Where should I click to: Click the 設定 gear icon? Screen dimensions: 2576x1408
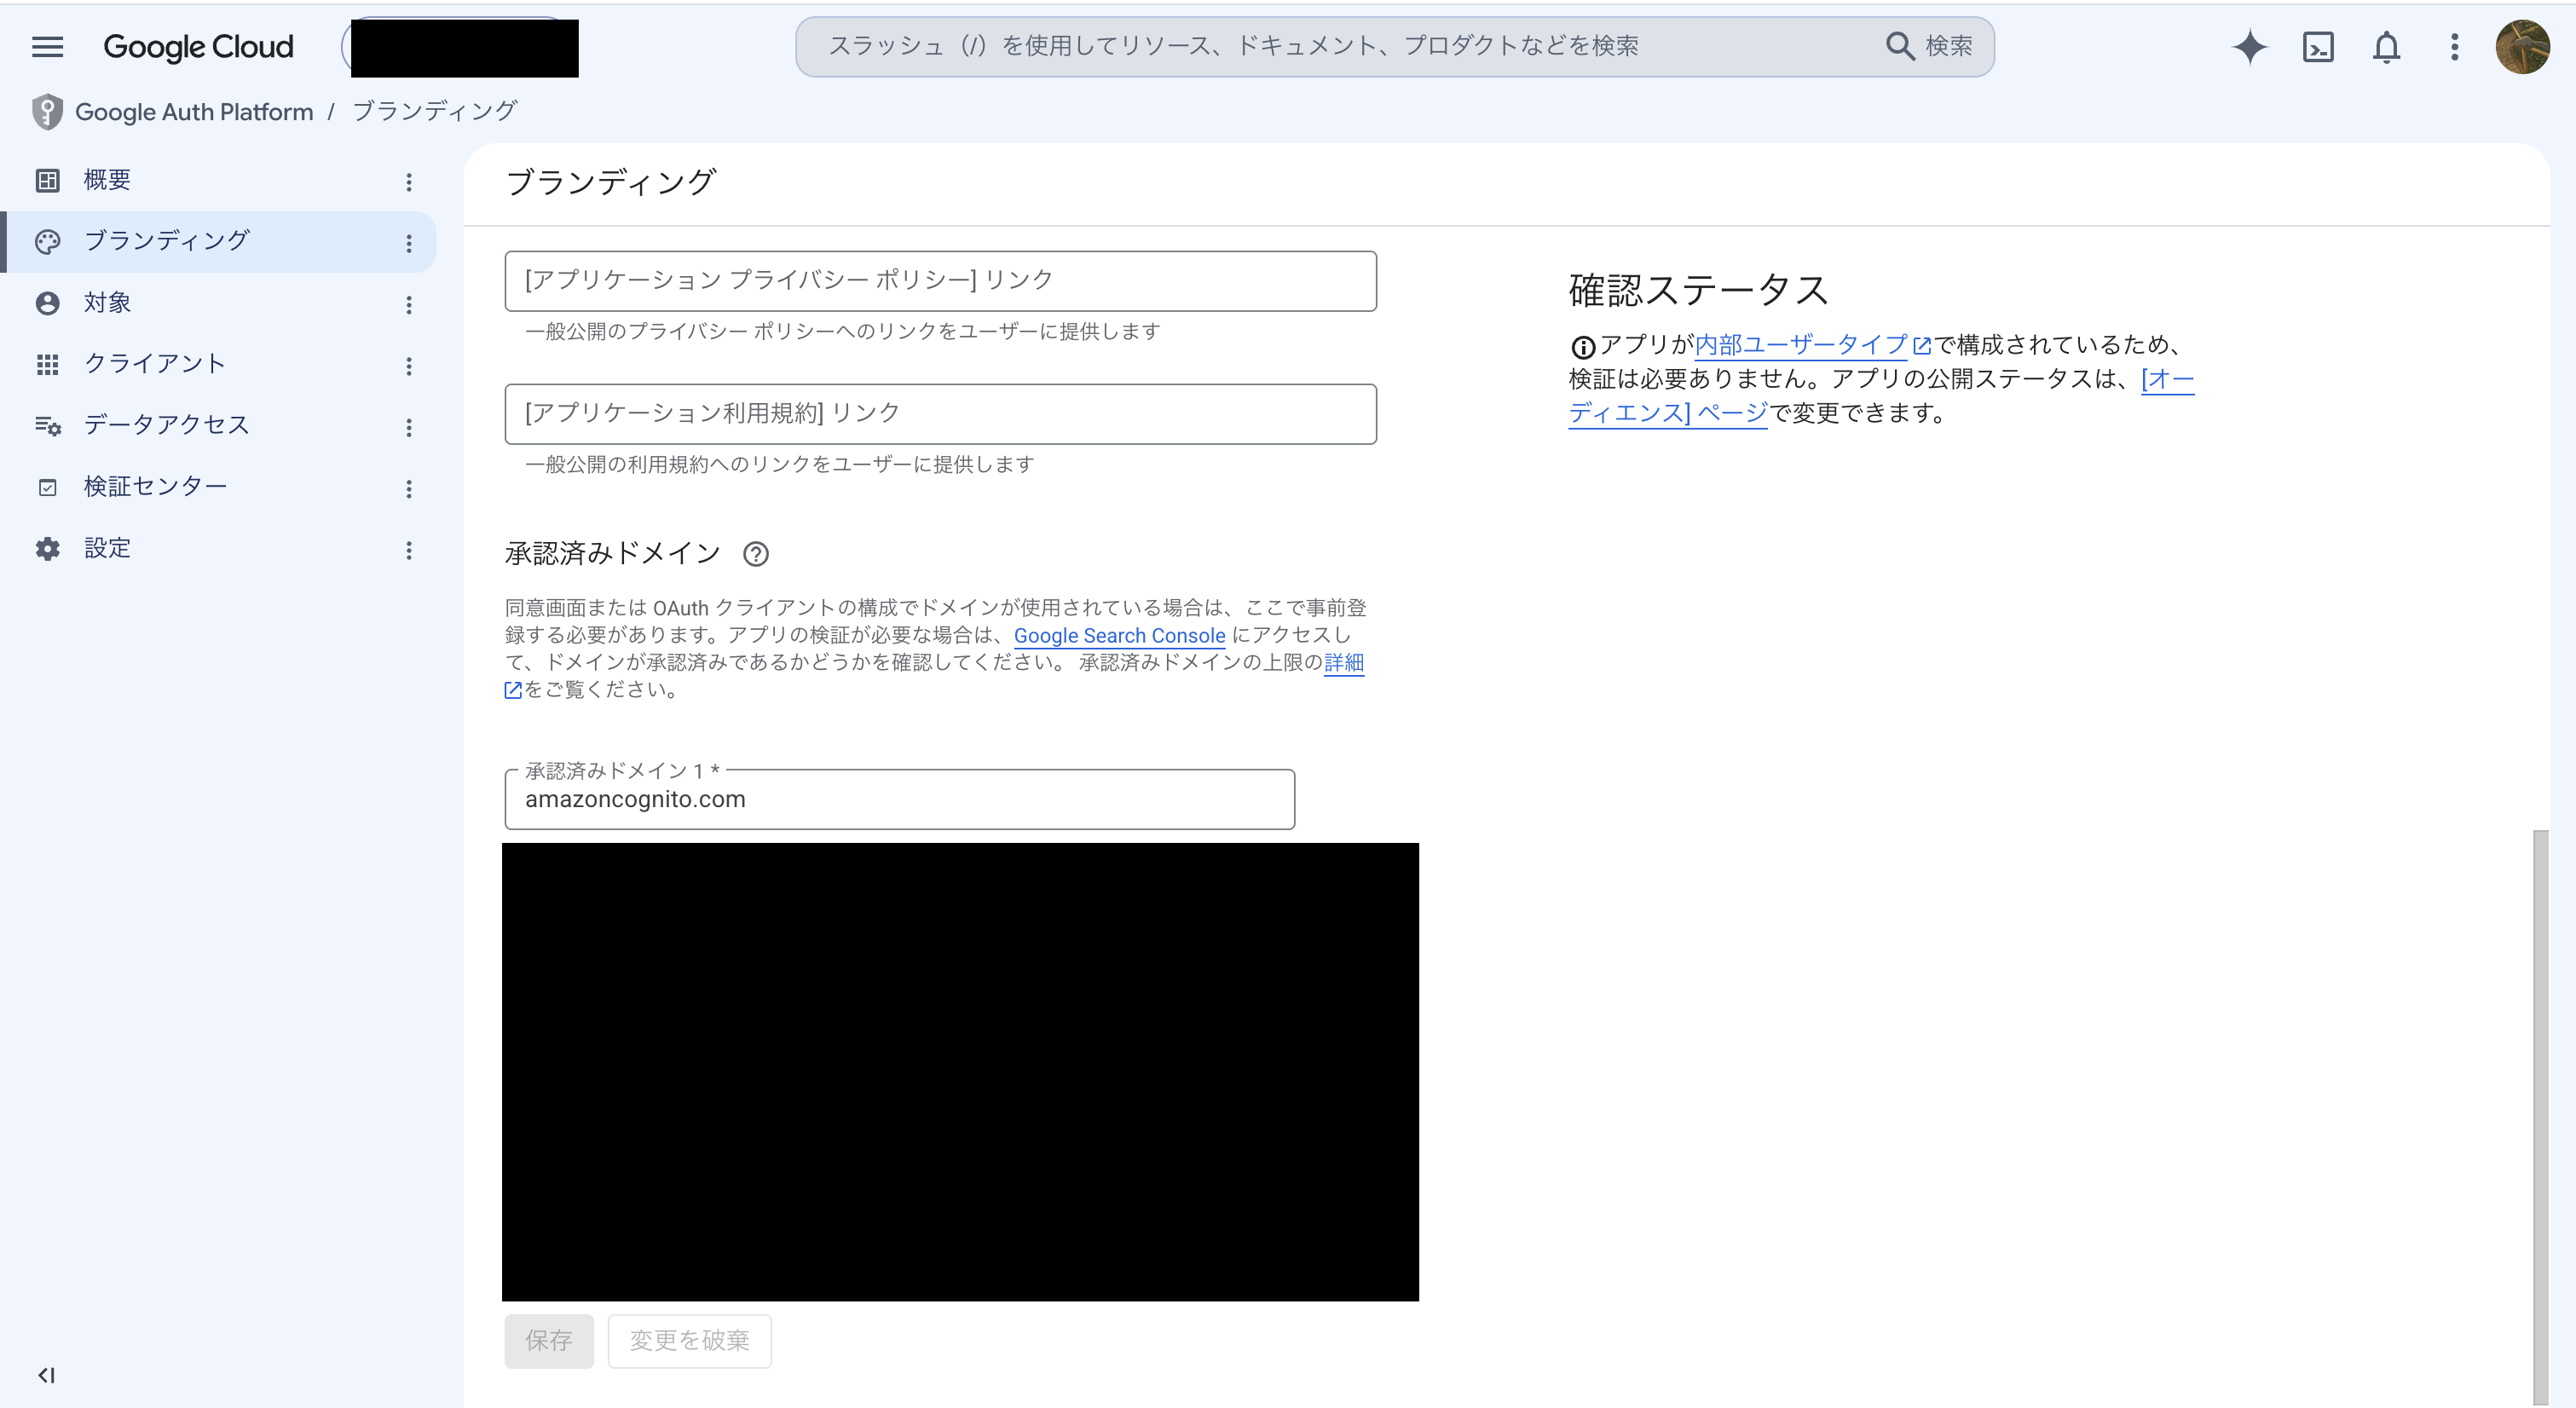(47, 549)
